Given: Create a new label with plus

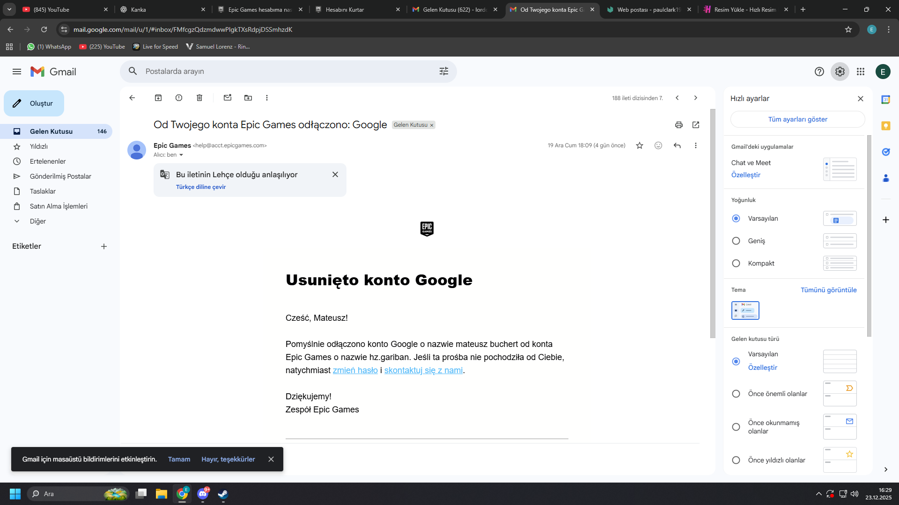Looking at the screenshot, I should pyautogui.click(x=104, y=246).
